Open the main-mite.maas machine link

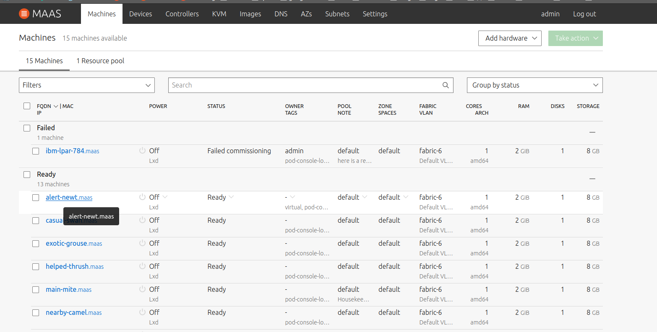point(68,289)
